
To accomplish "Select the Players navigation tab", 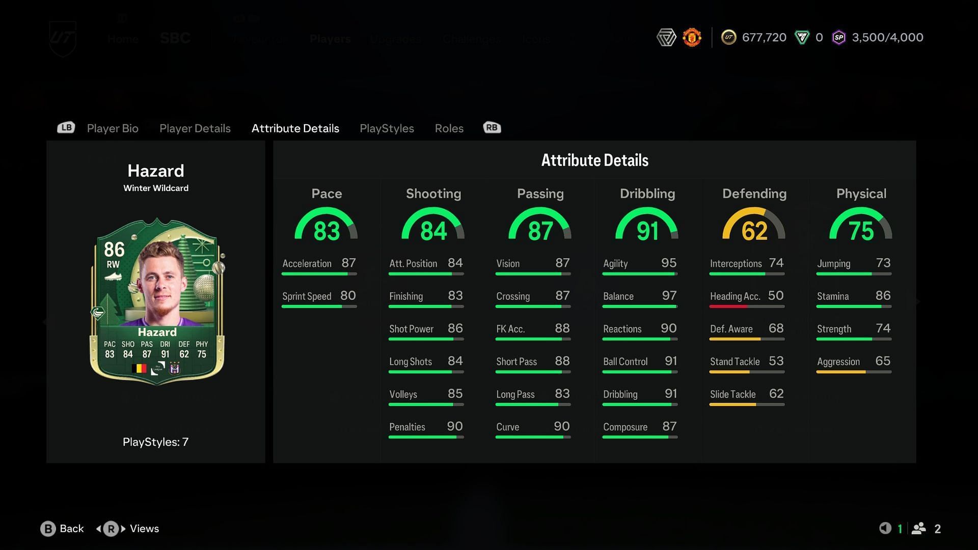I will pos(330,38).
